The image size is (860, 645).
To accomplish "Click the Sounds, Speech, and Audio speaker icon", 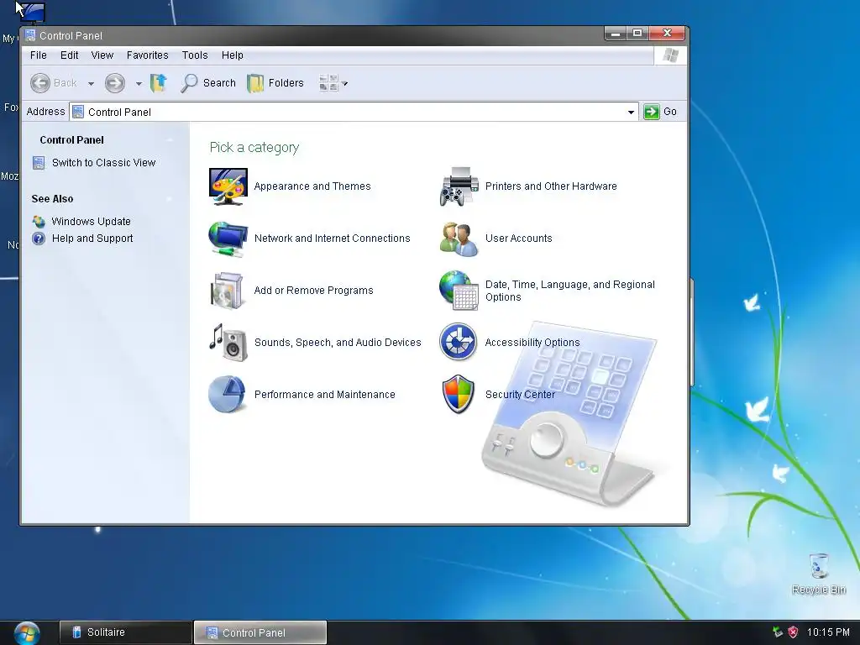I will (228, 343).
